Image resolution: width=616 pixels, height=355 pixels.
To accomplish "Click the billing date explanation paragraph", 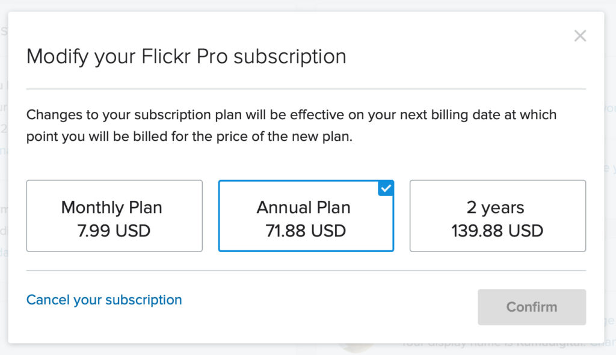I will 291,114.
